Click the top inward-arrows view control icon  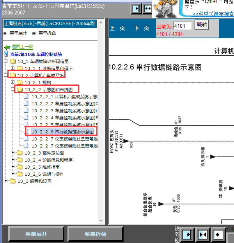point(147,9)
